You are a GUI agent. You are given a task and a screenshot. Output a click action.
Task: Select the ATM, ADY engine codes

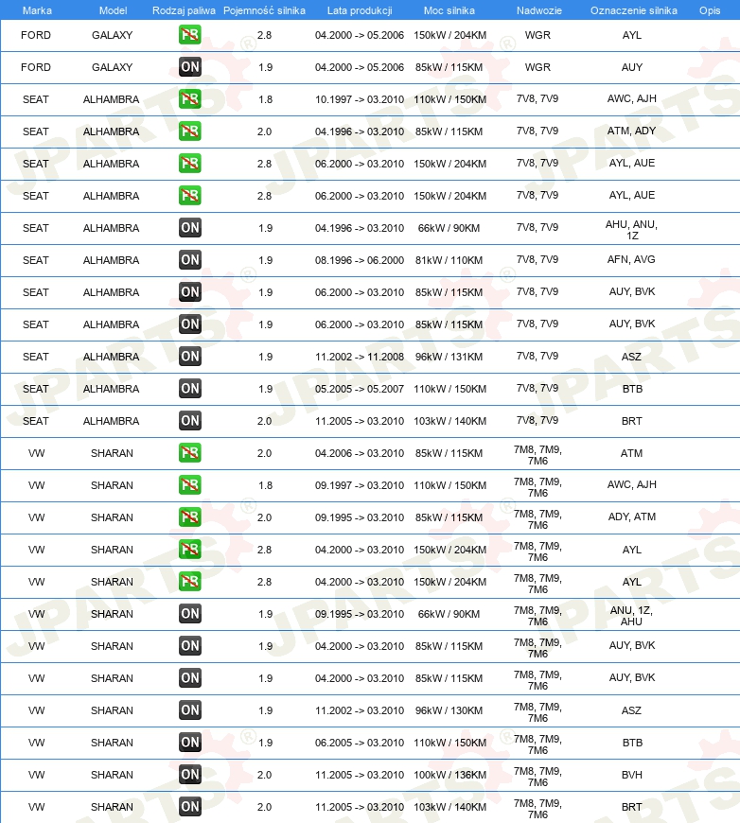632,131
